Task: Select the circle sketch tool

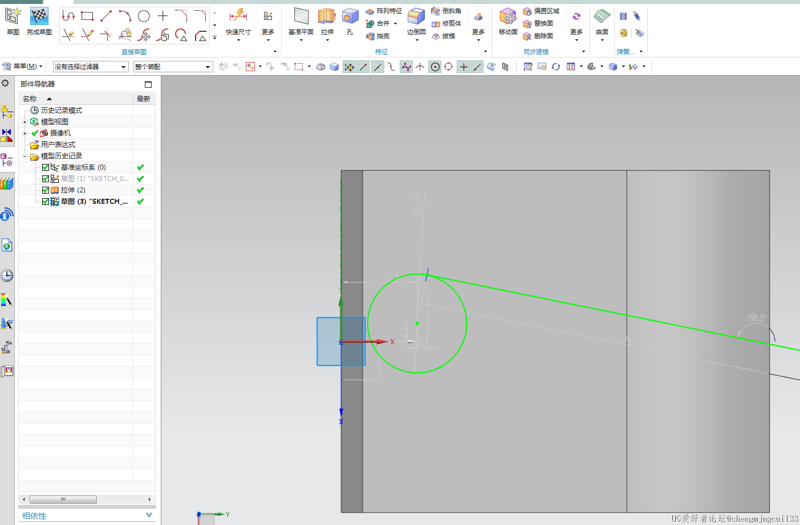Action: pyautogui.click(x=144, y=16)
